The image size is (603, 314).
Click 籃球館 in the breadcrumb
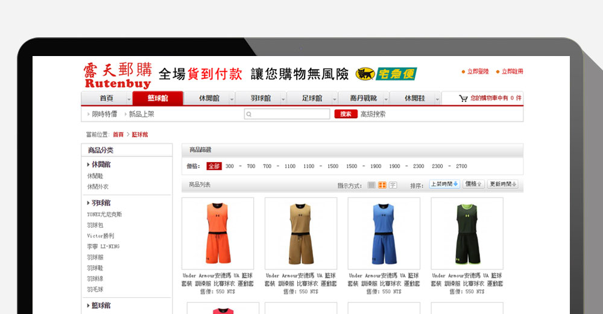[140, 134]
